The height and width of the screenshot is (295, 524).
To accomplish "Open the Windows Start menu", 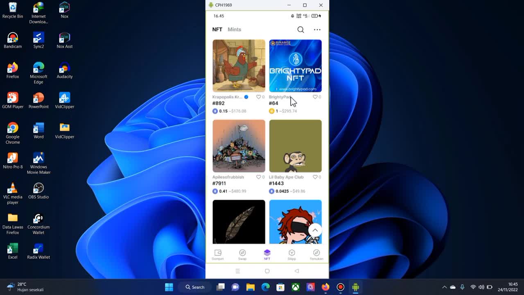I will [169, 287].
